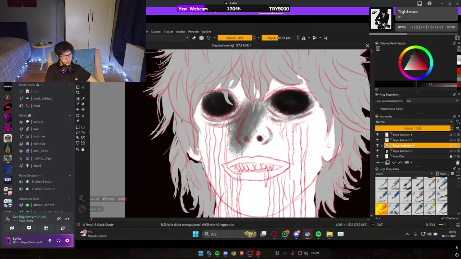This screenshot has height=259, width=461.
Task: Select the zoom magnifier tool
Action: pos(77,149)
